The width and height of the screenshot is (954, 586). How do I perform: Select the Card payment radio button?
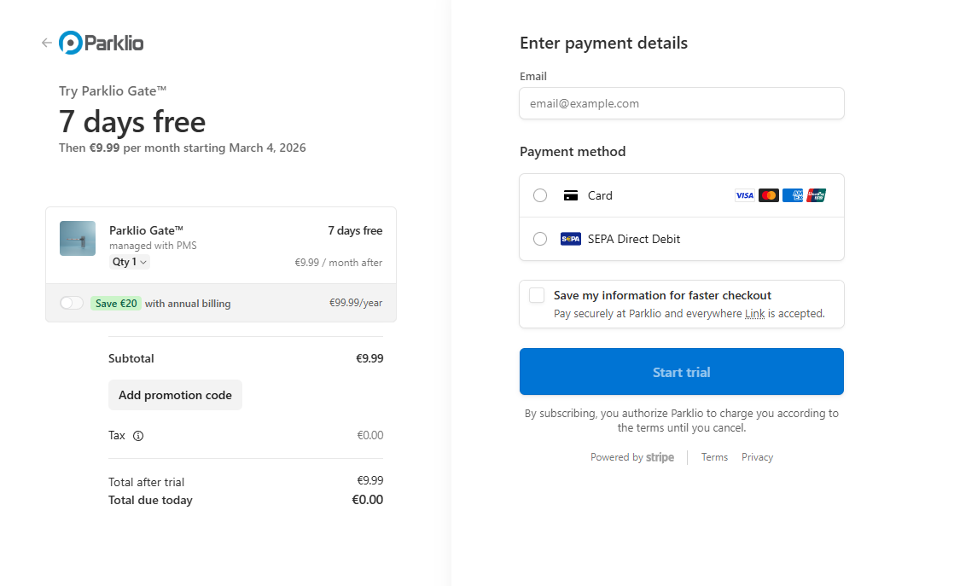[540, 195]
